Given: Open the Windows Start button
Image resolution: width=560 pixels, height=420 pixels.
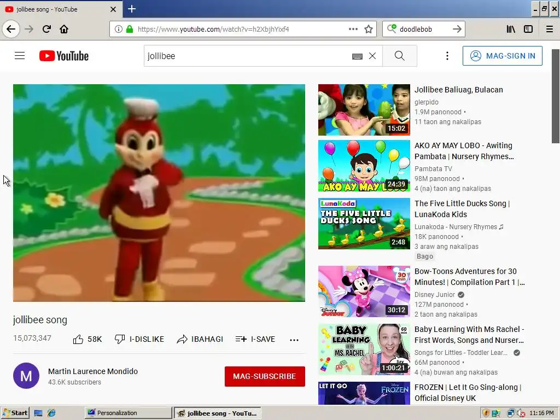Looking at the screenshot, I should (x=15, y=413).
